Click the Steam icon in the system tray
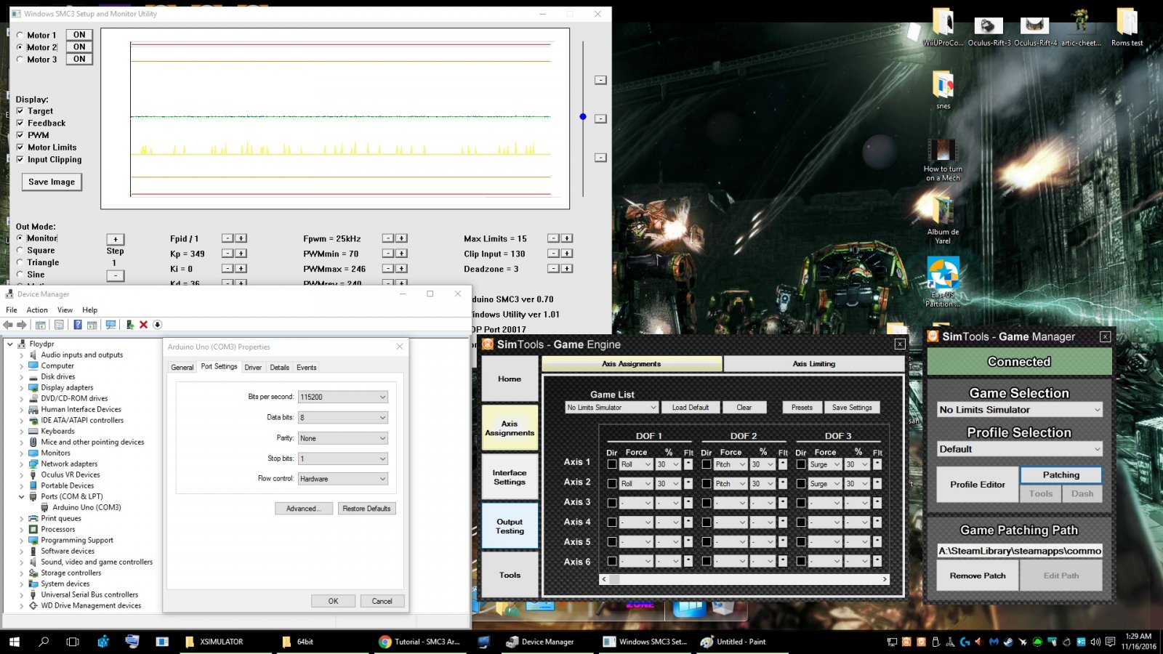Screen dimensions: 1163x654 click(x=1008, y=642)
